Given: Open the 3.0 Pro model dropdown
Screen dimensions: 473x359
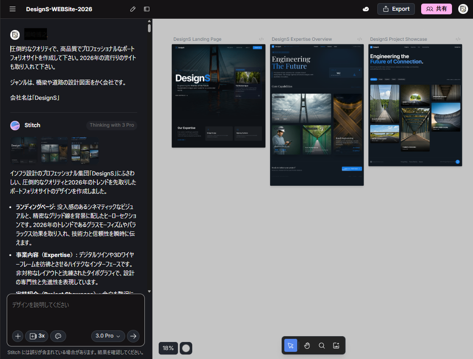Looking at the screenshot, I should pyautogui.click(x=108, y=336).
